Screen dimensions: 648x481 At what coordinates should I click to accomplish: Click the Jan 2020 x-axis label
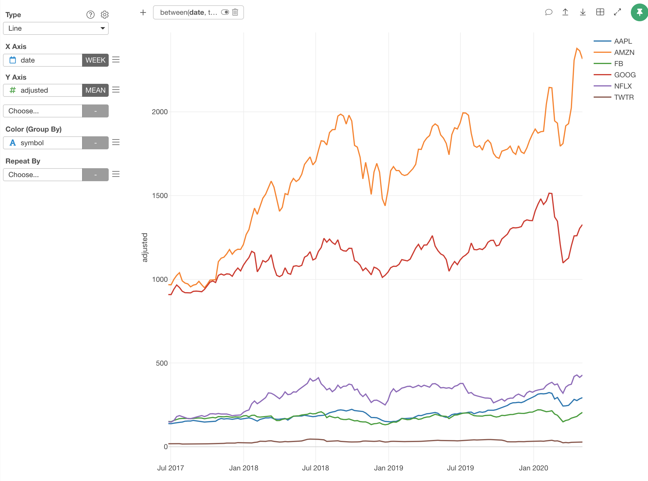pyautogui.click(x=533, y=468)
